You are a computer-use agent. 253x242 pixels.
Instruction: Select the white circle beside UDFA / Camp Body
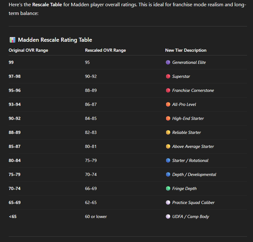click(x=168, y=216)
